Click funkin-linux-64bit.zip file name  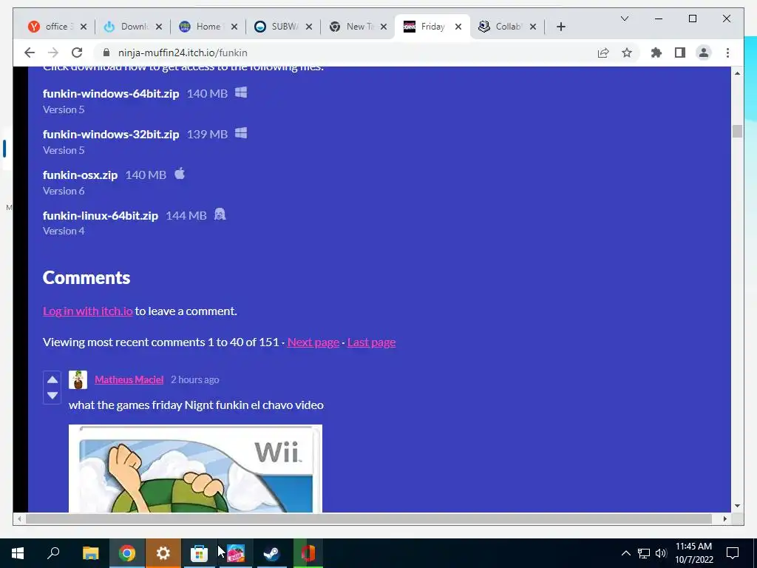pyautogui.click(x=101, y=215)
